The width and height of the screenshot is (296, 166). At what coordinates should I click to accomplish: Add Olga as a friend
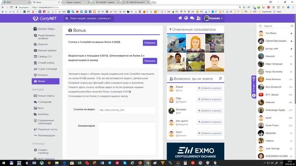click(210, 99)
